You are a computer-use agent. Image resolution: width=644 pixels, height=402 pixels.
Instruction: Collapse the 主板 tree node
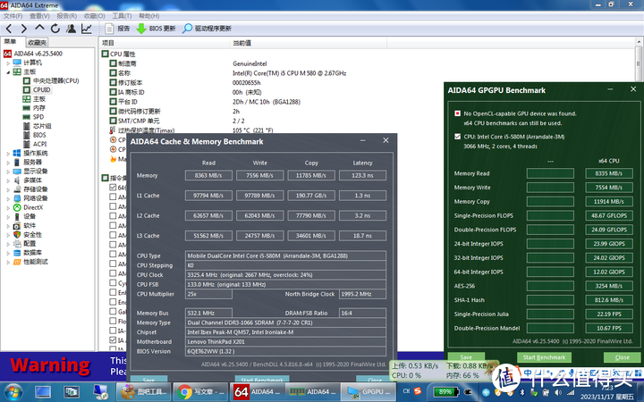[8, 71]
